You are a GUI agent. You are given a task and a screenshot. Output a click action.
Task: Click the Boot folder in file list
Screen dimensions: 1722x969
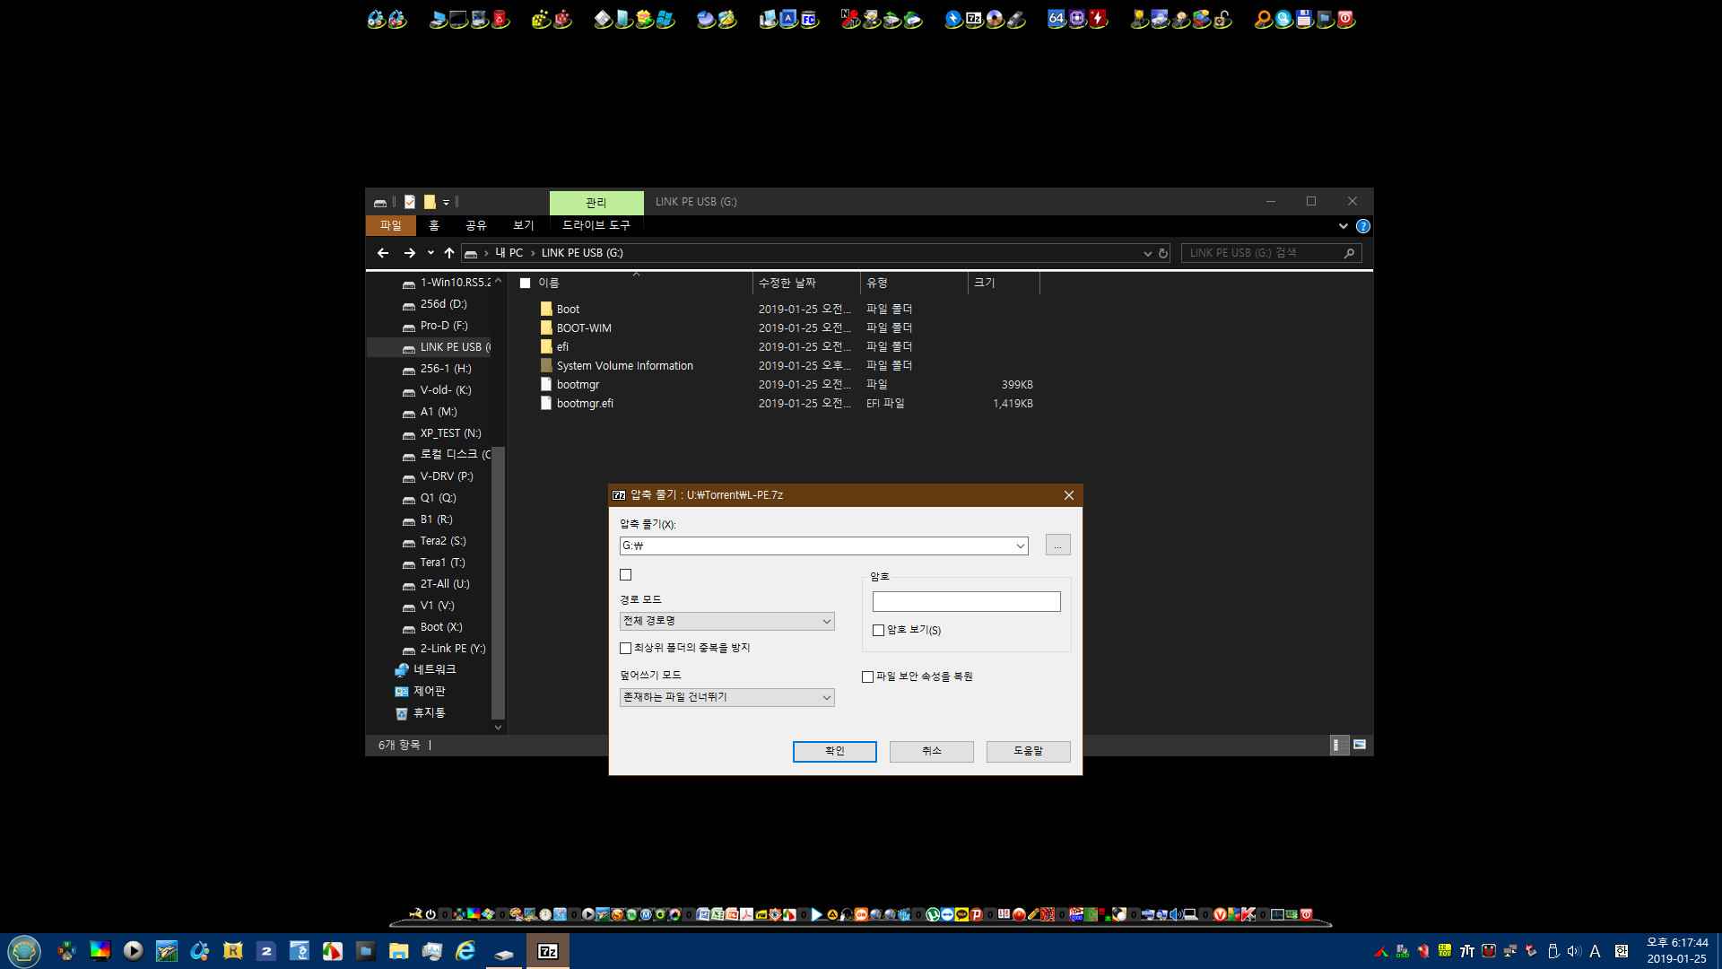point(568,309)
